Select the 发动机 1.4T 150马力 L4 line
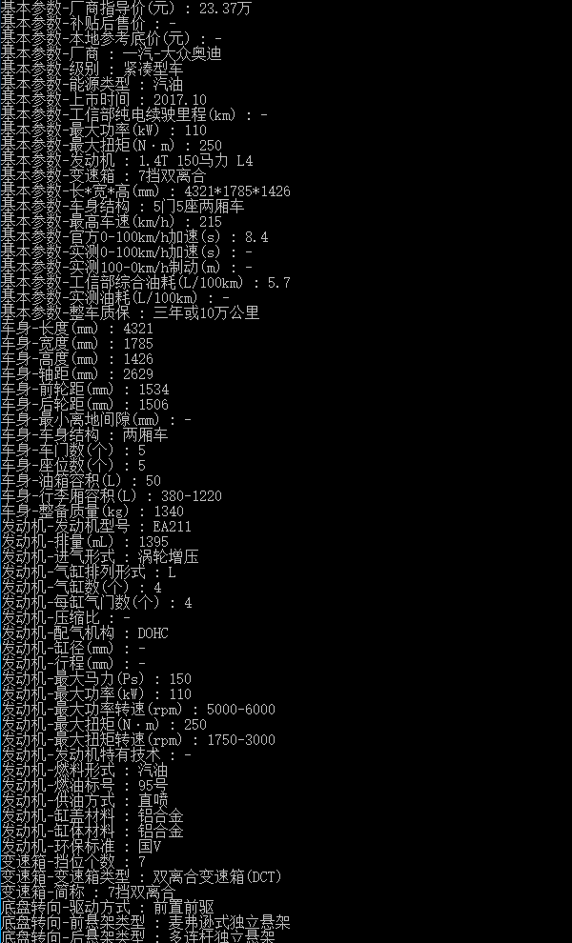The image size is (572, 943). point(127,161)
